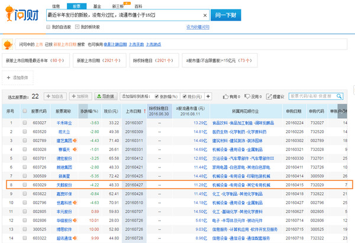Follow the 上市地点 suggestion link
The width and height of the screenshot is (355, 243).
(153, 44)
